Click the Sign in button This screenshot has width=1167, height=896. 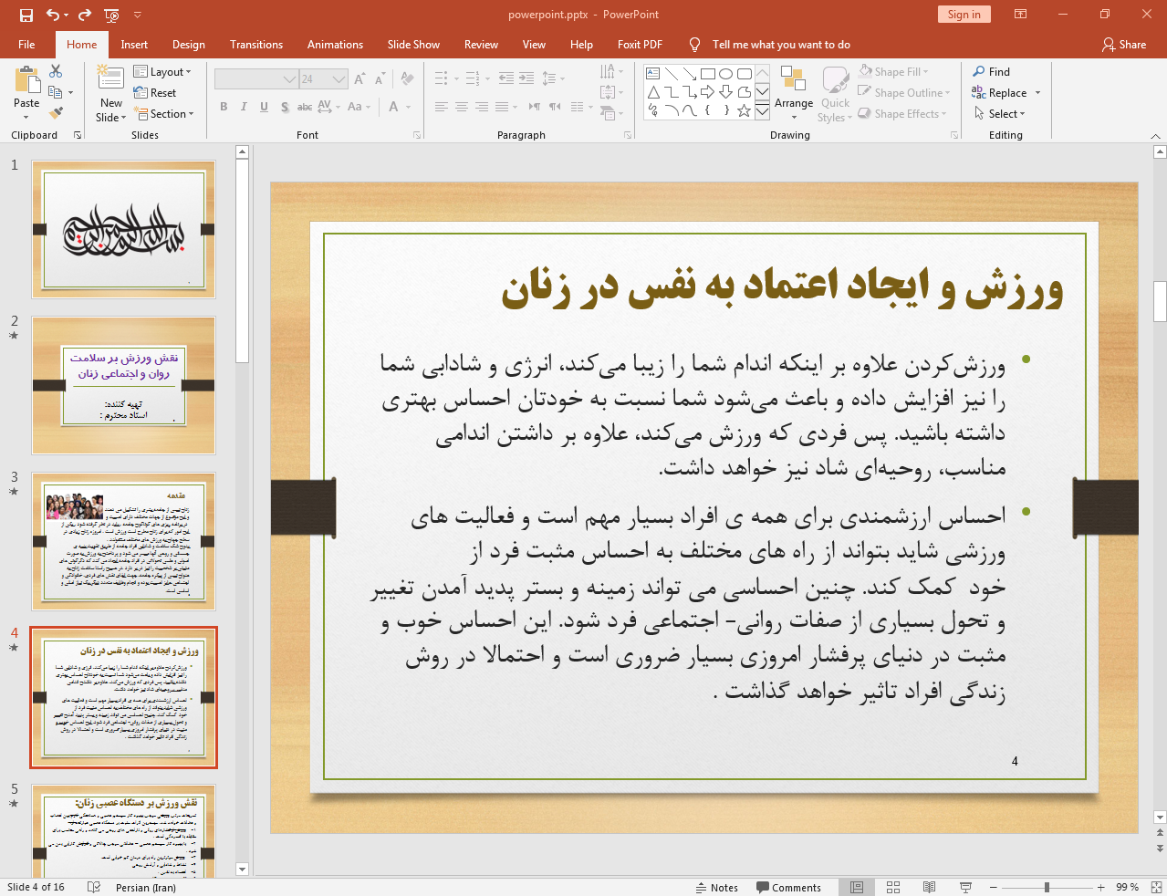point(964,15)
